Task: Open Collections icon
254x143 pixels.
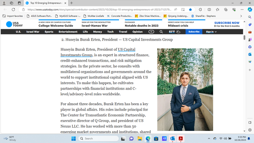Action: 226,10
